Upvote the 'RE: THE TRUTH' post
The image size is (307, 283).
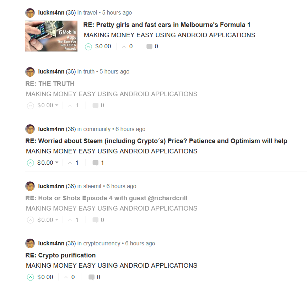point(31,105)
